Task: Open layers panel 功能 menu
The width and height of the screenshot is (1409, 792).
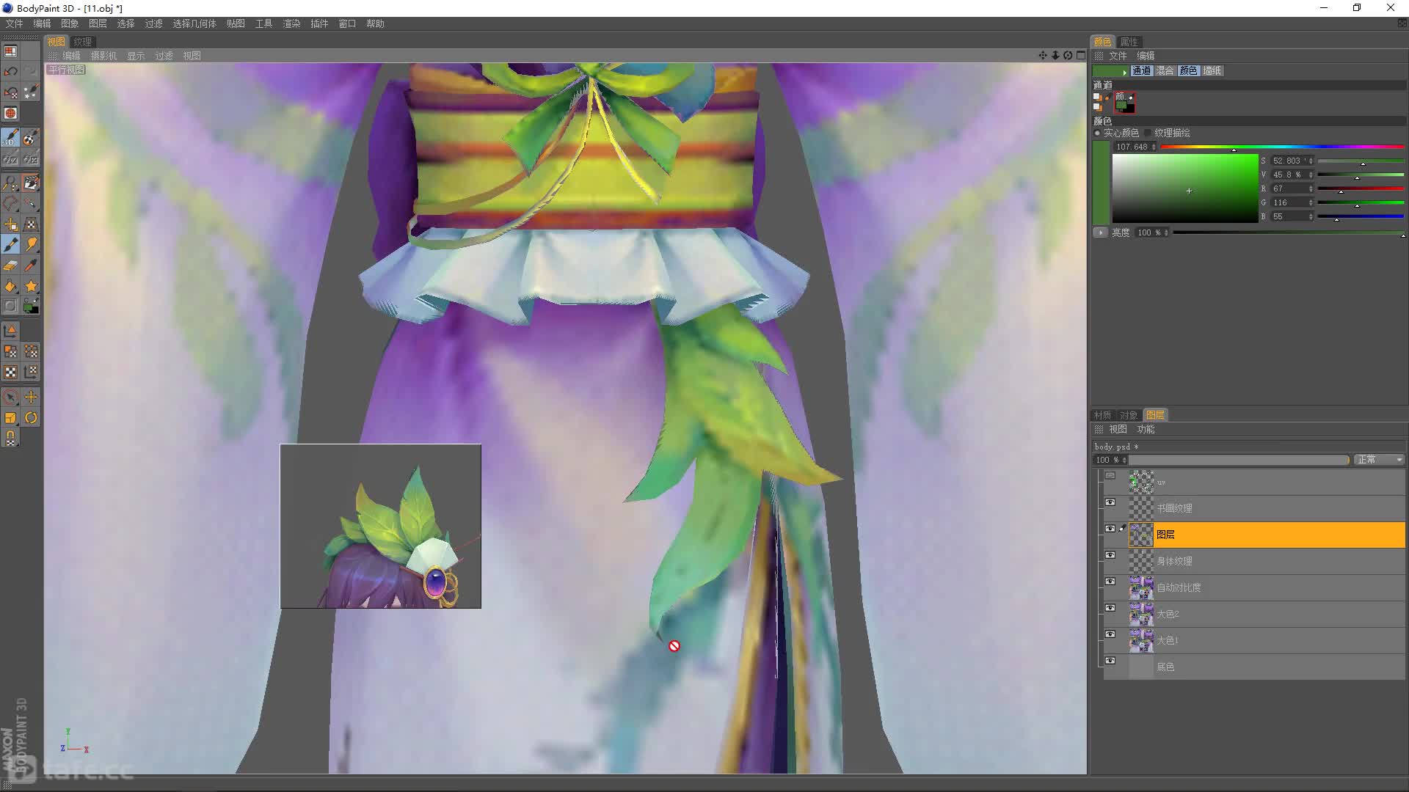Action: click(1146, 429)
